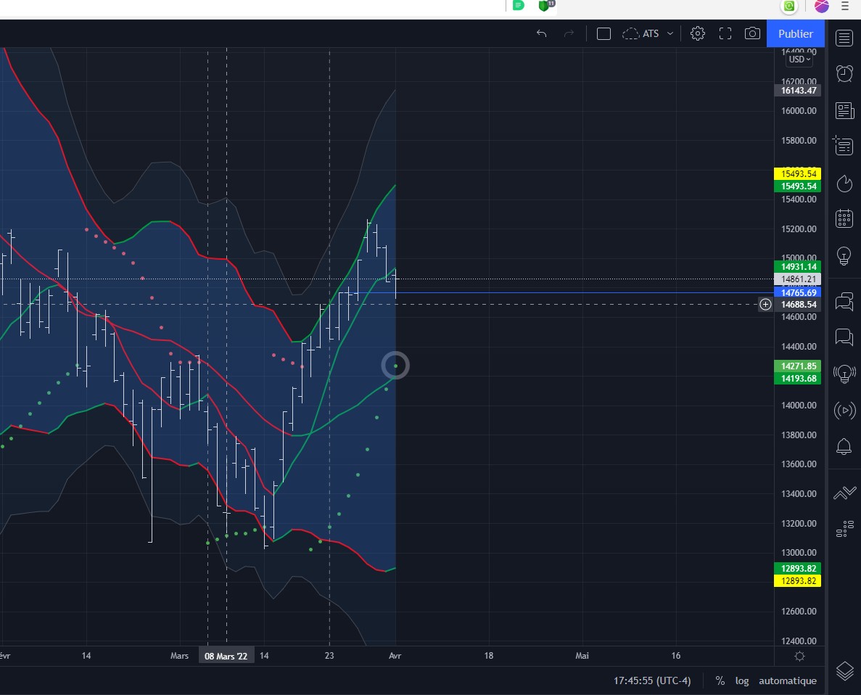Open the data window panel icon

844,146
